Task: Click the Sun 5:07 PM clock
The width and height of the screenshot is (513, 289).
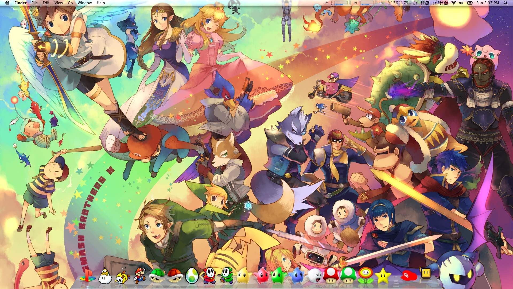Action: [x=488, y=3]
